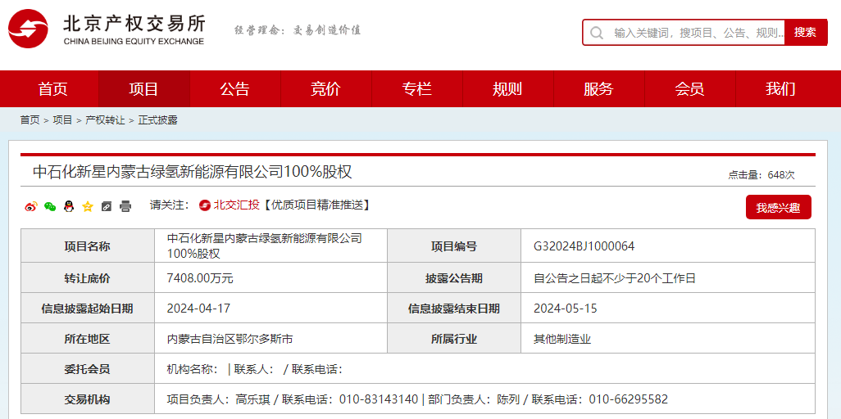
Task: Open the 公告 navigation menu
Action: 234,89
